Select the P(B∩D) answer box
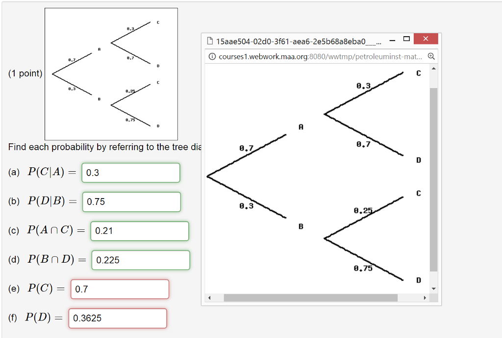This screenshot has width=502, height=338. pyautogui.click(x=140, y=260)
